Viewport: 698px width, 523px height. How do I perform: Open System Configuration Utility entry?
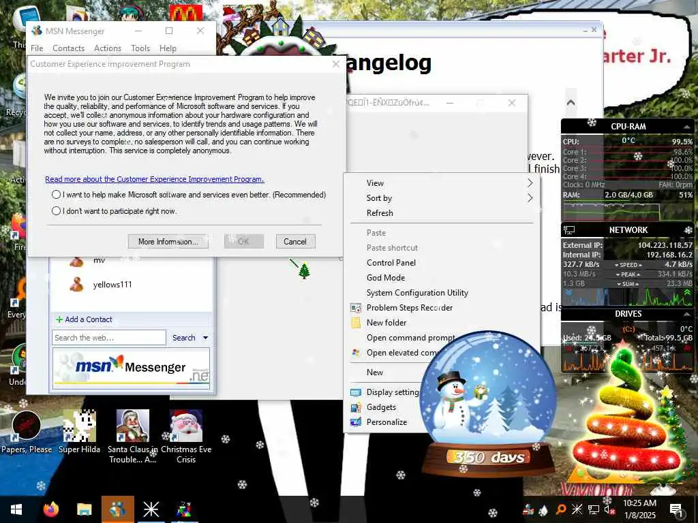[x=417, y=293]
